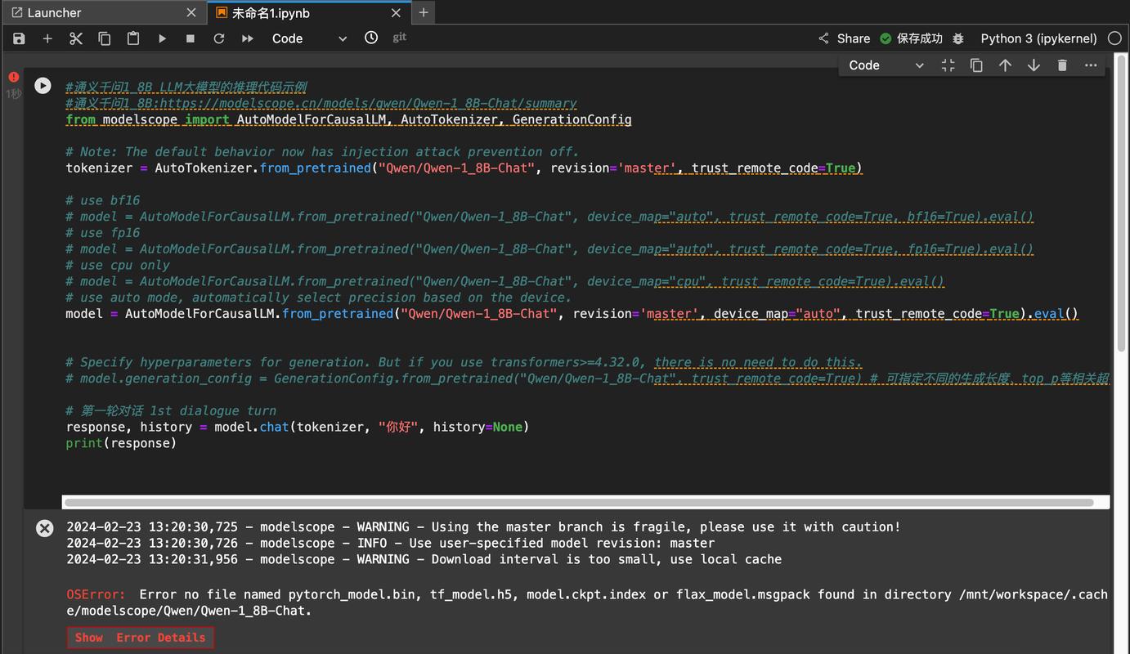Open the cell toolbar Code type dropdown
Image resolution: width=1130 pixels, height=654 pixels.
[x=886, y=65]
